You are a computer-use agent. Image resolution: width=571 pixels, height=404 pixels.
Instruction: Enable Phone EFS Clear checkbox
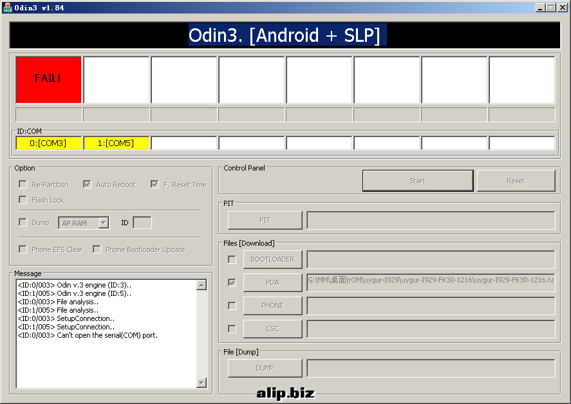tap(23, 250)
